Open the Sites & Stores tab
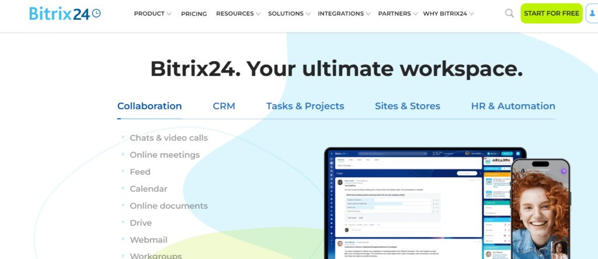This screenshot has width=598, height=259. pyautogui.click(x=408, y=106)
